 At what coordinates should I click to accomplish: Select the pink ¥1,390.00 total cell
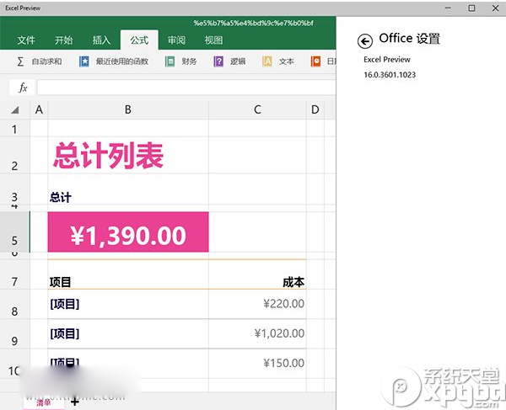(128, 232)
